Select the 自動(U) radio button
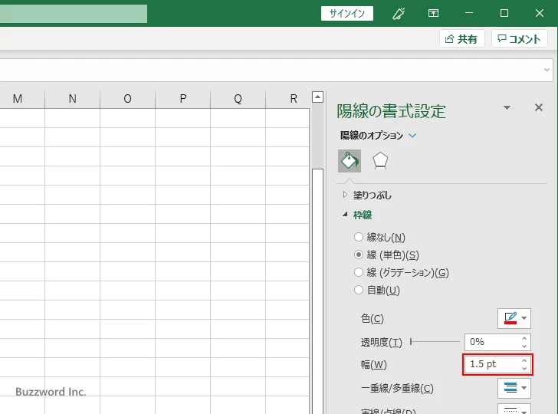Image resolution: width=558 pixels, height=414 pixels. 359,290
